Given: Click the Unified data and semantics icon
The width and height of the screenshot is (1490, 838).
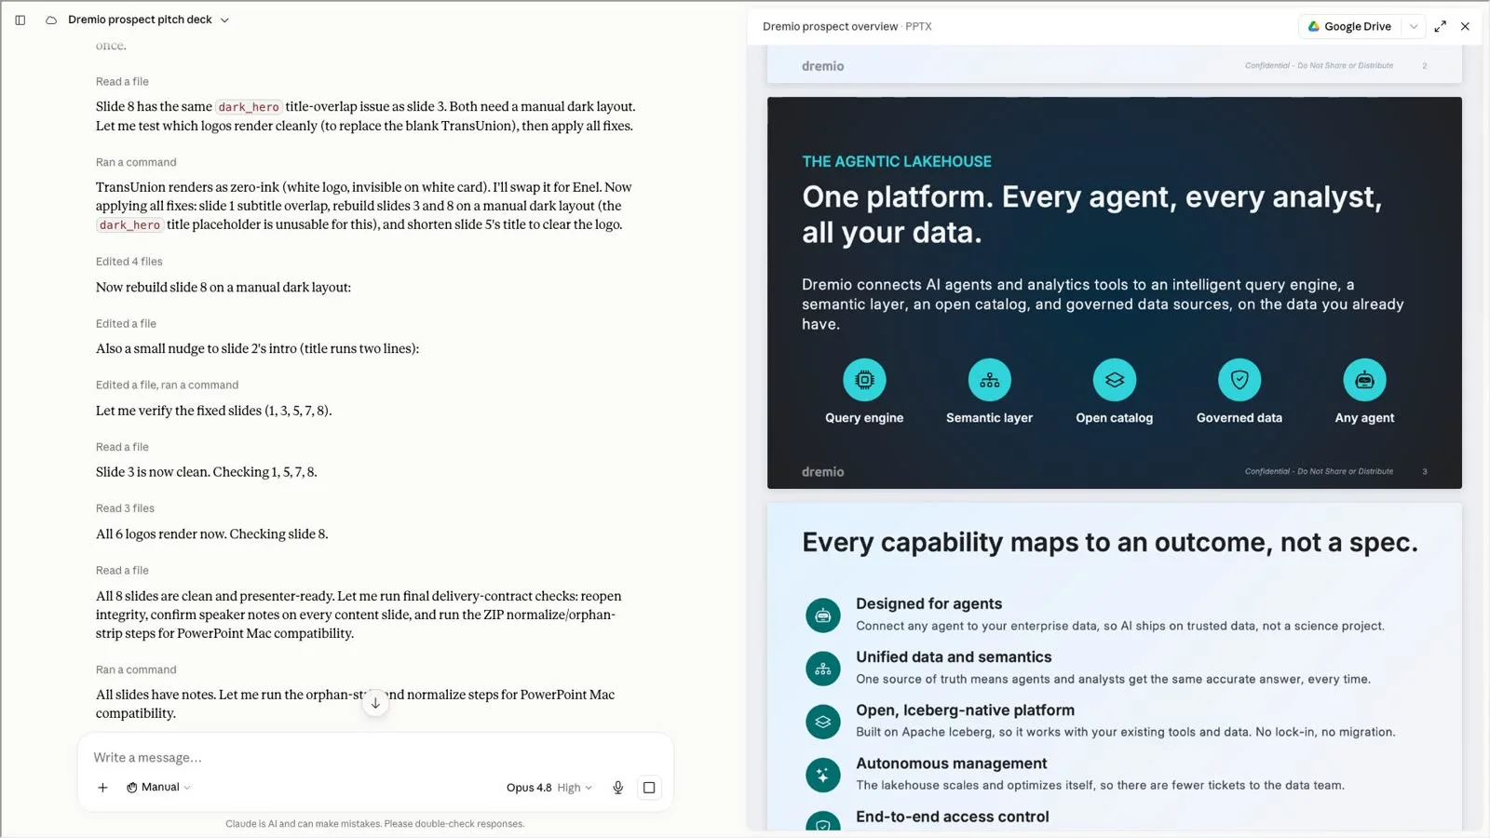Looking at the screenshot, I should pyautogui.click(x=823, y=669).
